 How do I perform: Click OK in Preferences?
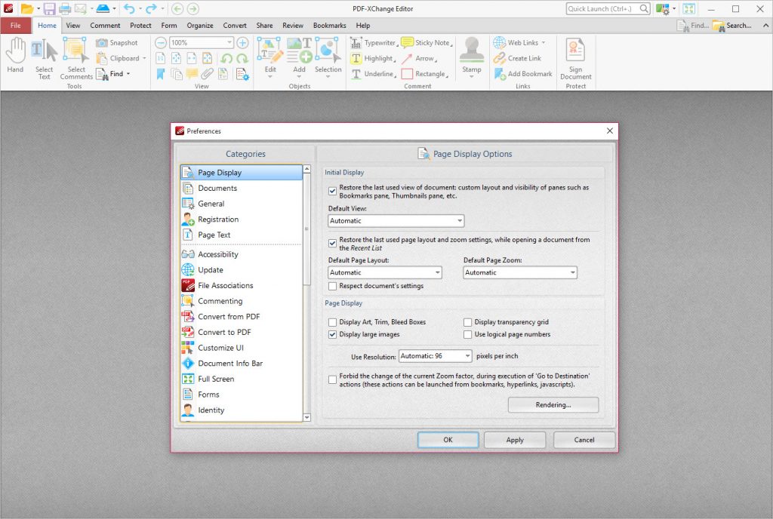pos(448,441)
